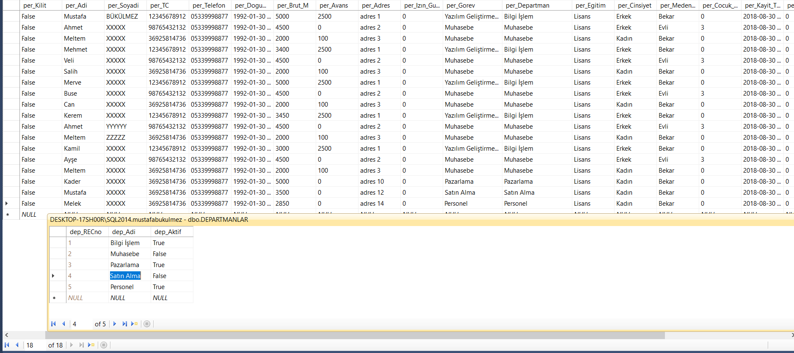Go to previous record in the 18-row navigator

17,345
